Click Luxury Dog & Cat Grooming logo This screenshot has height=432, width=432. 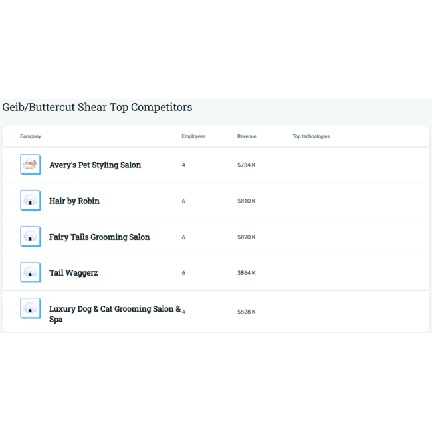tap(30, 308)
